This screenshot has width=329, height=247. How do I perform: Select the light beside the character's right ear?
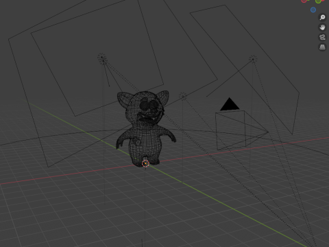pos(183,97)
